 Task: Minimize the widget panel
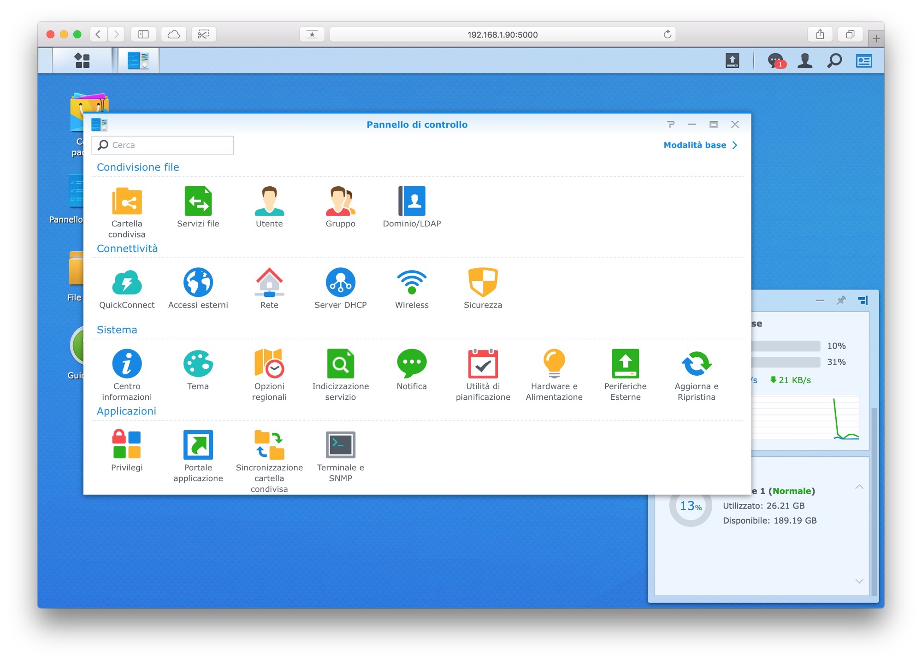pyautogui.click(x=820, y=301)
